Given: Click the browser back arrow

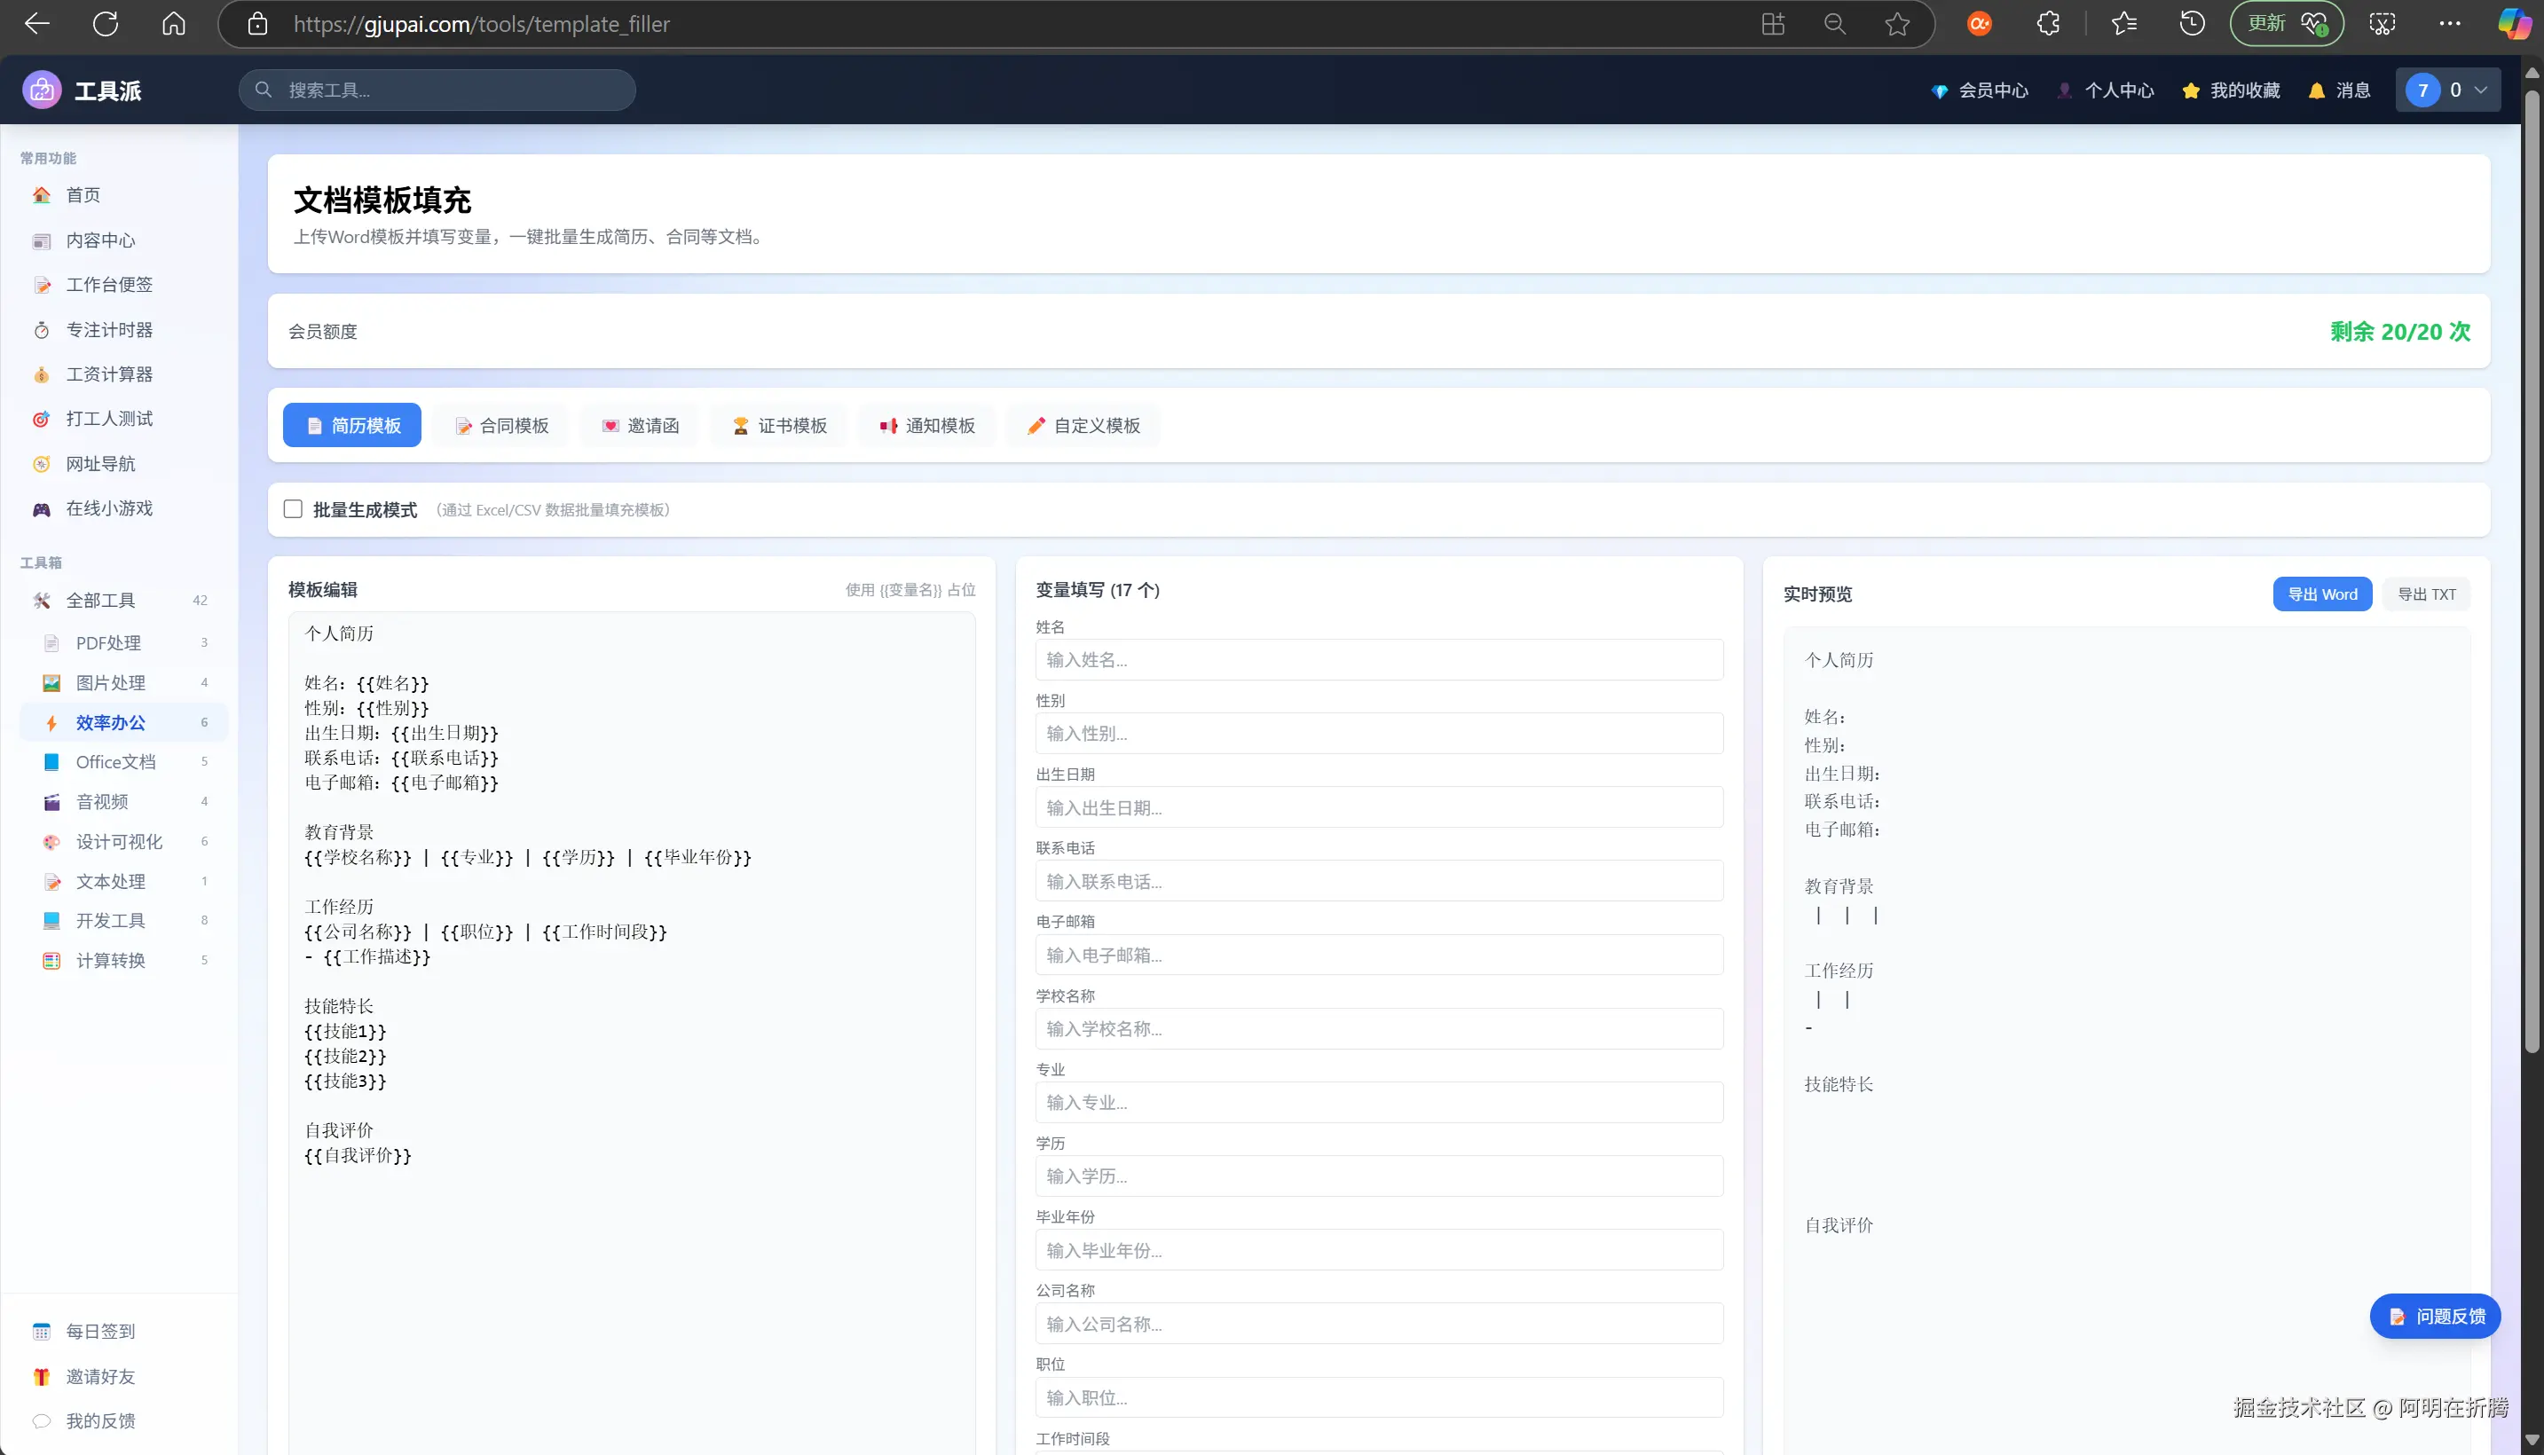Looking at the screenshot, I should click(x=37, y=24).
